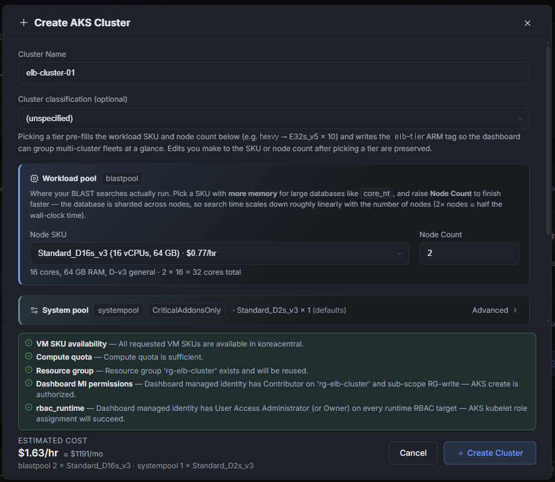The height and width of the screenshot is (482, 555).
Task: Click the Node SKU label
Action: [48, 235]
